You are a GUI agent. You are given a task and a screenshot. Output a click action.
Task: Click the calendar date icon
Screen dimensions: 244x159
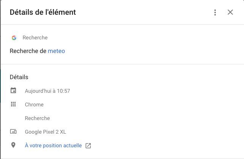[13, 90]
